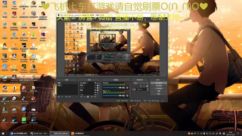Viewport: 242px width, 136px height.
Task: Open the Steam desktop shortcut
Action: click(x=5, y=89)
